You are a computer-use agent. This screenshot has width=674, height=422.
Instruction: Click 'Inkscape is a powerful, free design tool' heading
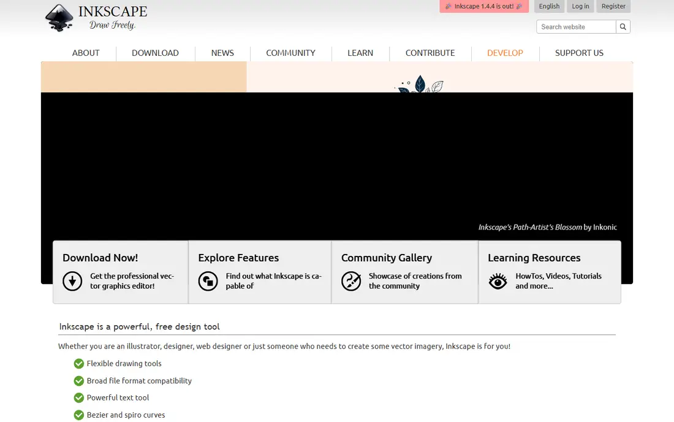tap(139, 326)
